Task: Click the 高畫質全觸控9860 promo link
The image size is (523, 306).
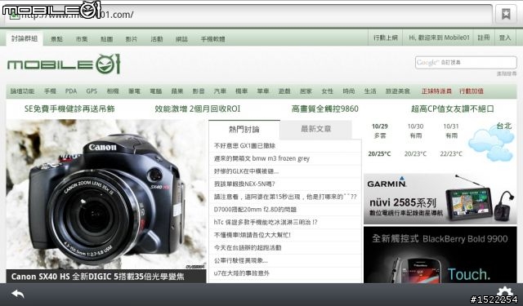Action: coord(325,109)
